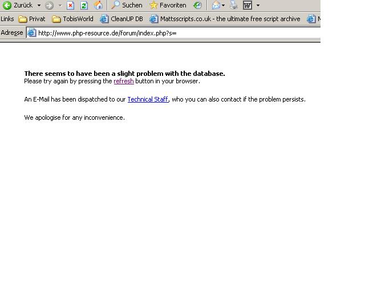Go to the home page icon

(x=98, y=6)
